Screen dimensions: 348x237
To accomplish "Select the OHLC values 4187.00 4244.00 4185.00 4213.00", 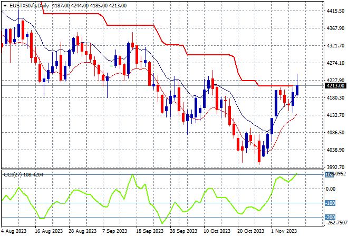I will pos(89,6).
